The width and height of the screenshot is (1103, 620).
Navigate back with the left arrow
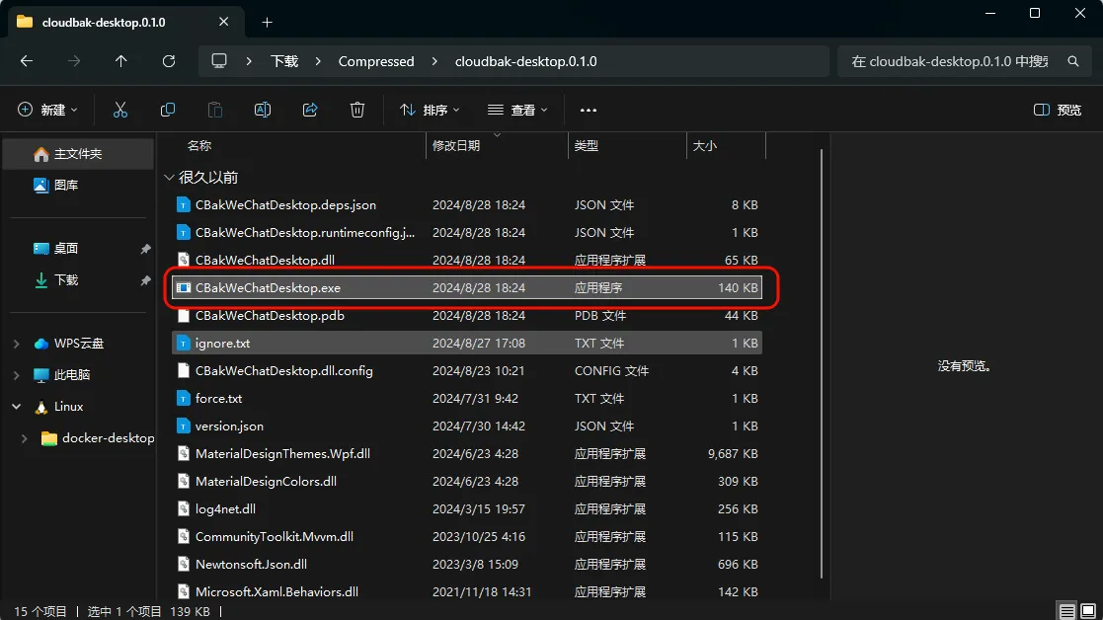click(x=27, y=61)
